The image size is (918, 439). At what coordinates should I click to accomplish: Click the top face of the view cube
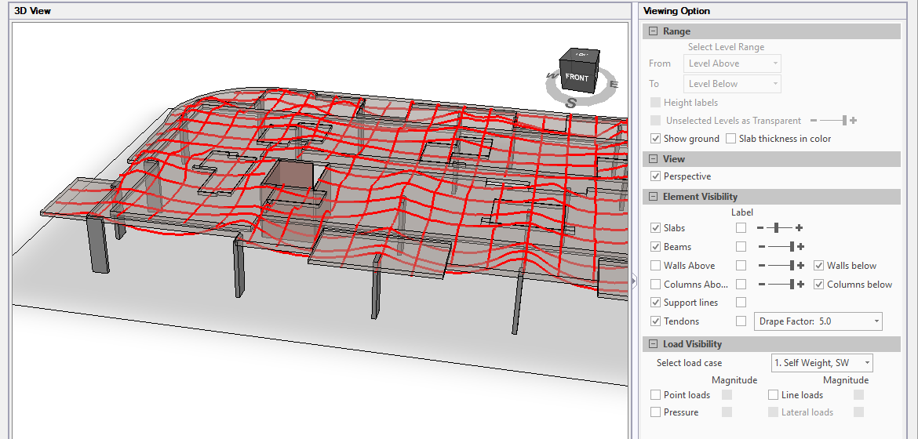click(580, 55)
